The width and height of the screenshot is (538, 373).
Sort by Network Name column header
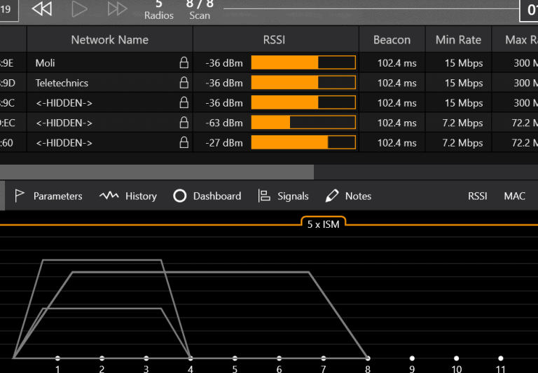coord(109,40)
